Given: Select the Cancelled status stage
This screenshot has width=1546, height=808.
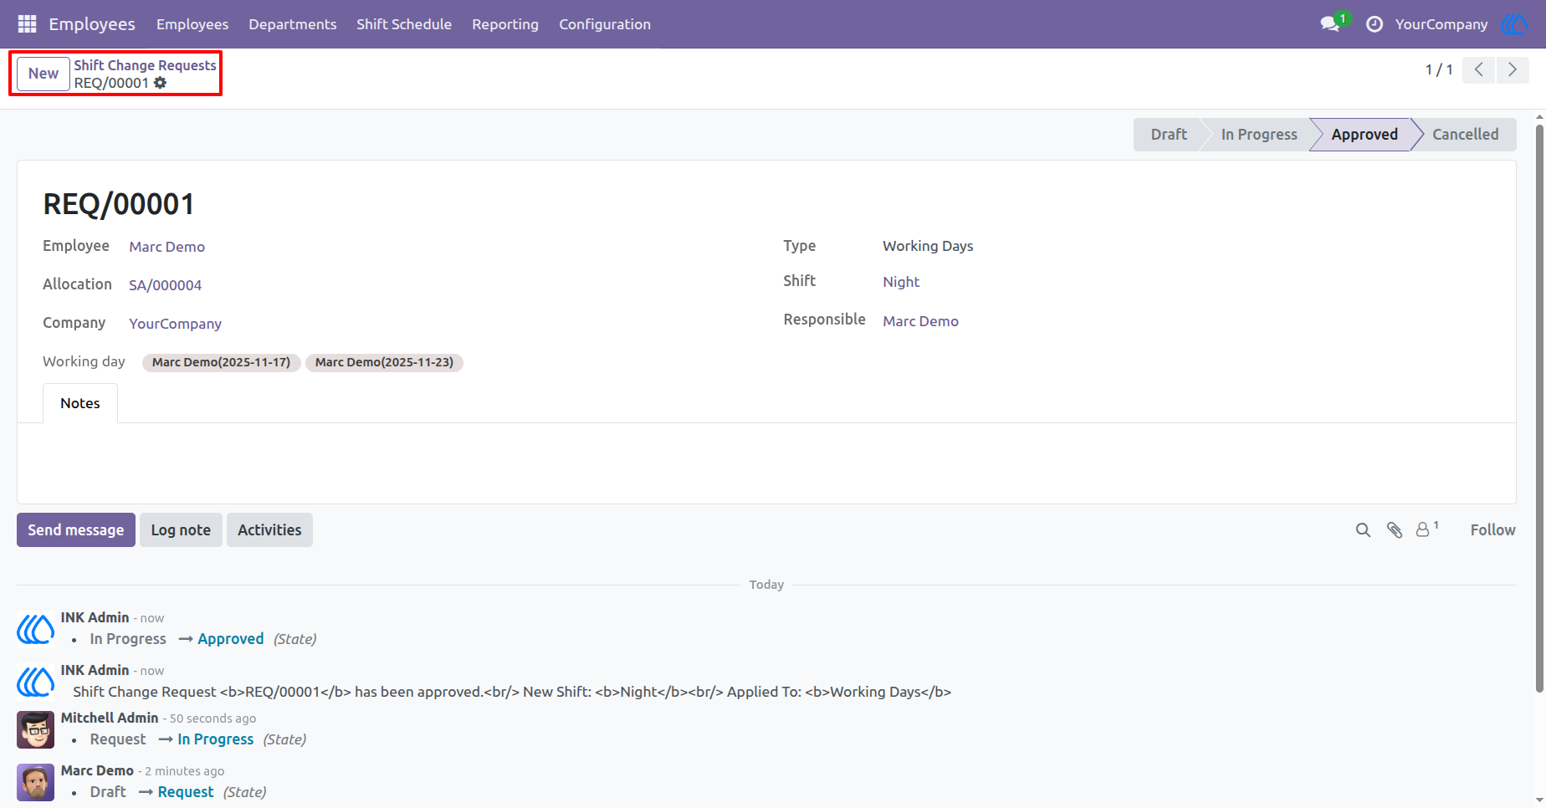Looking at the screenshot, I should [1466, 135].
